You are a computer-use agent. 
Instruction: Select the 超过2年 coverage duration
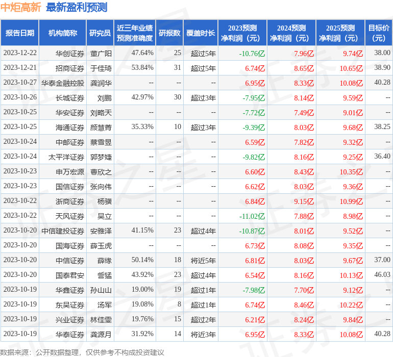(203, 320)
